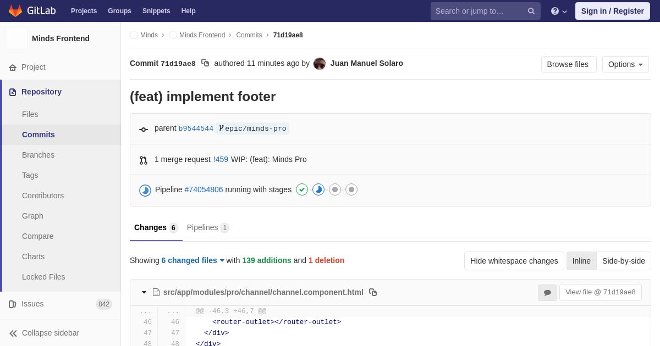Open the top Help menu item
The width and height of the screenshot is (660, 346).
[x=189, y=11]
